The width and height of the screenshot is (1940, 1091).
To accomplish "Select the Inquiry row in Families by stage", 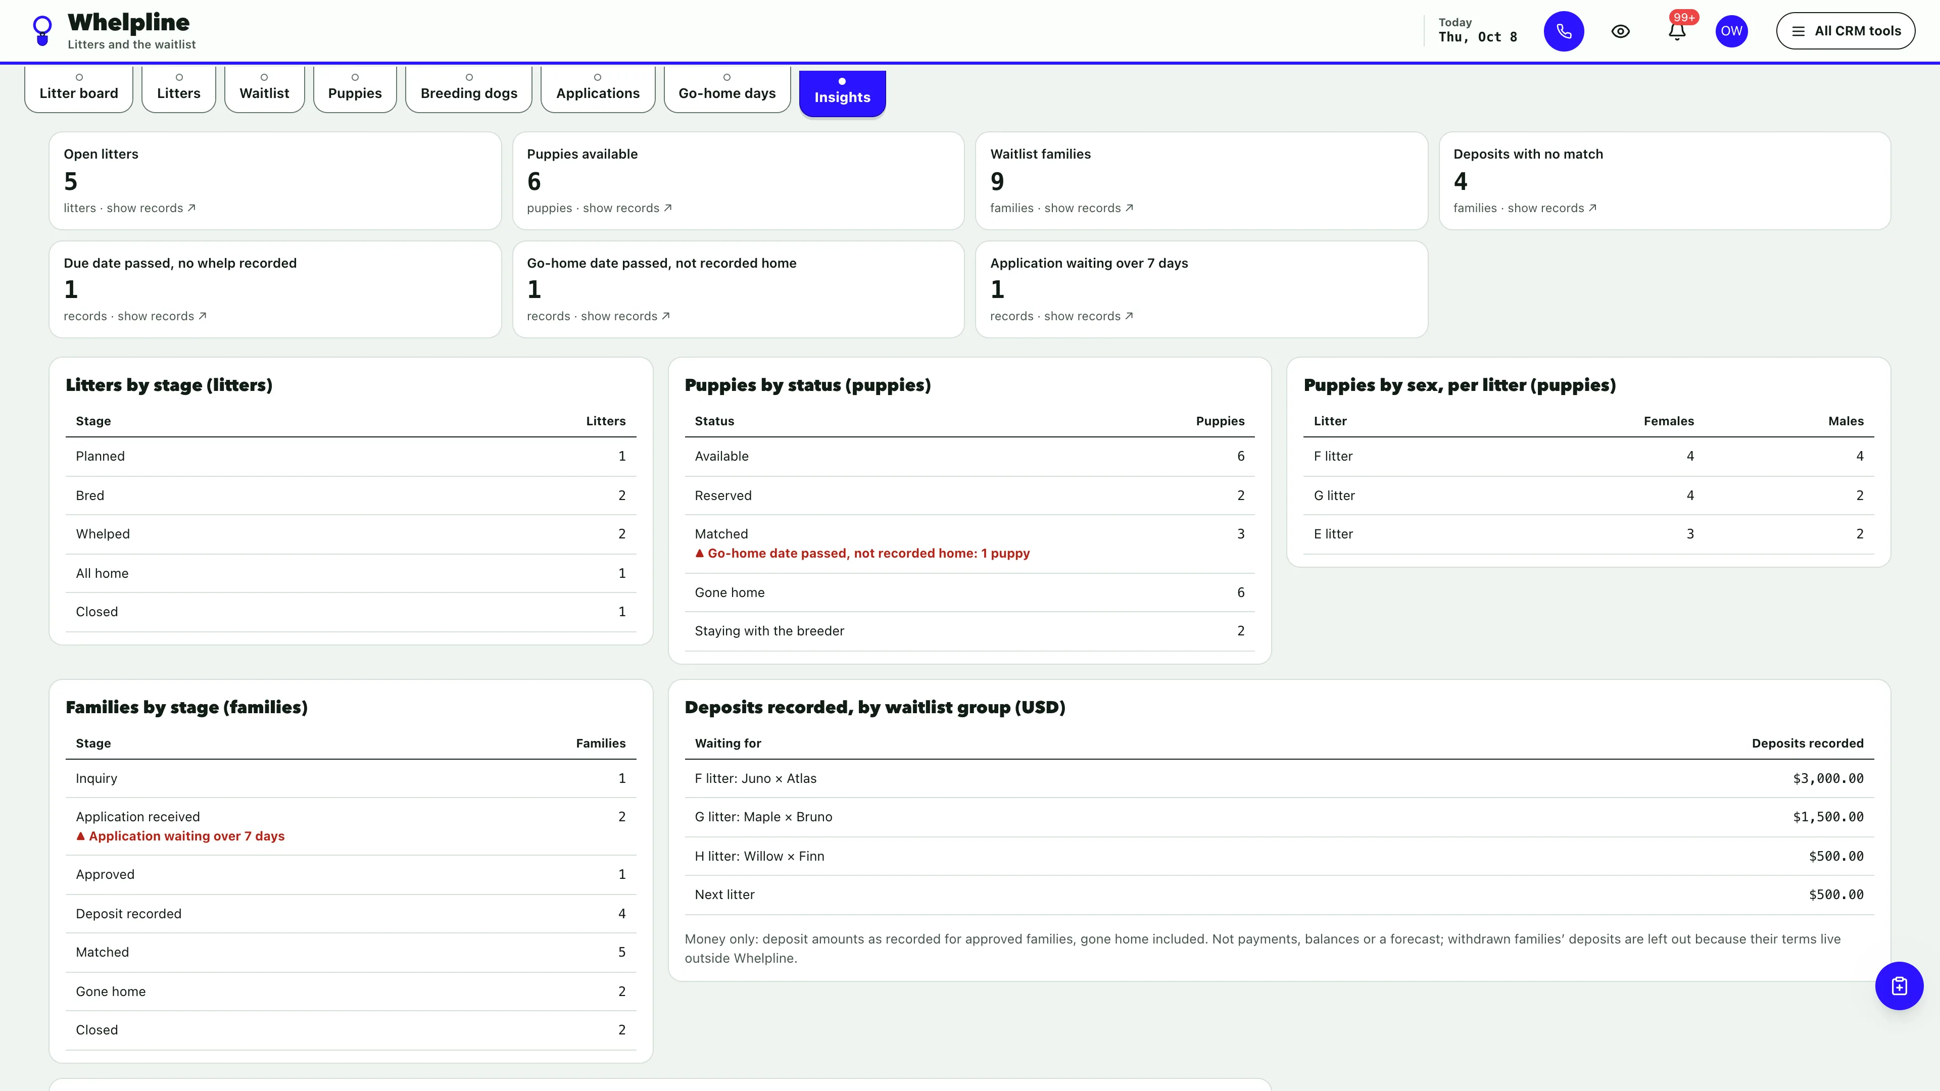I will click(350, 778).
